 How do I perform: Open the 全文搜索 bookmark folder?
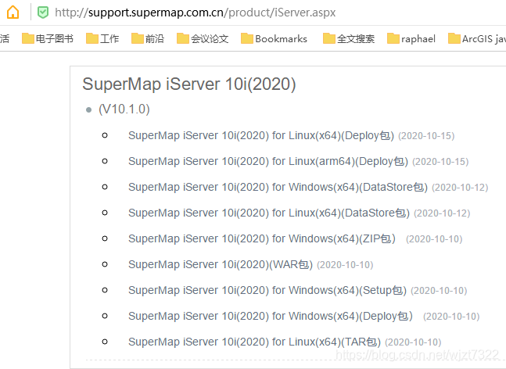point(349,39)
